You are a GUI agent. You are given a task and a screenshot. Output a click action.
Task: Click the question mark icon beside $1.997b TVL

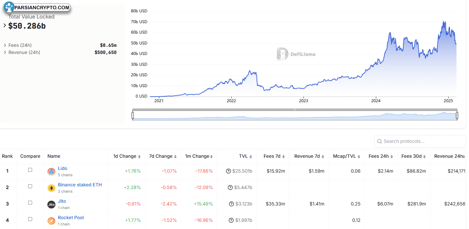click(231, 220)
